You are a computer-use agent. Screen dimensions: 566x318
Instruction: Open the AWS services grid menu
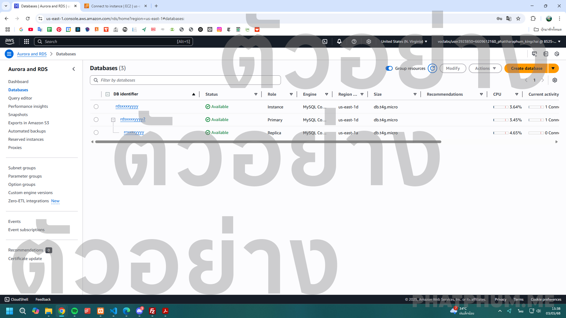pos(27,42)
